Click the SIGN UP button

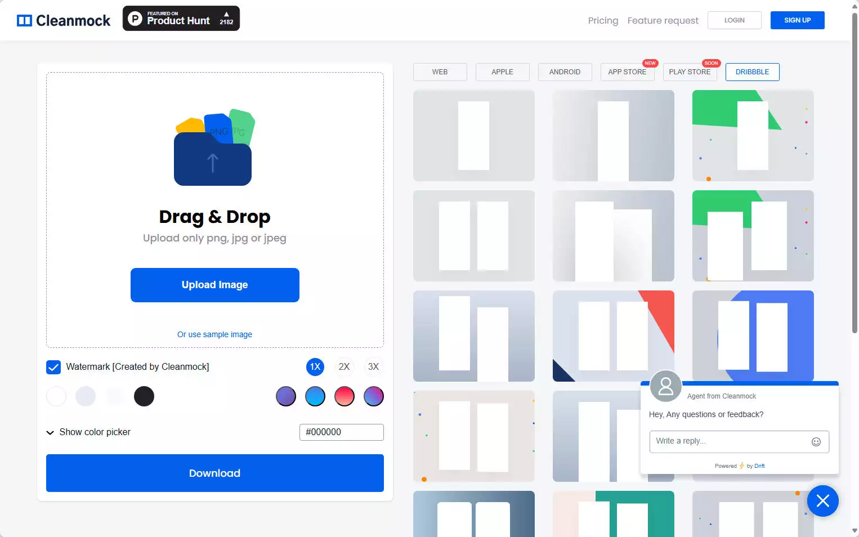(798, 20)
